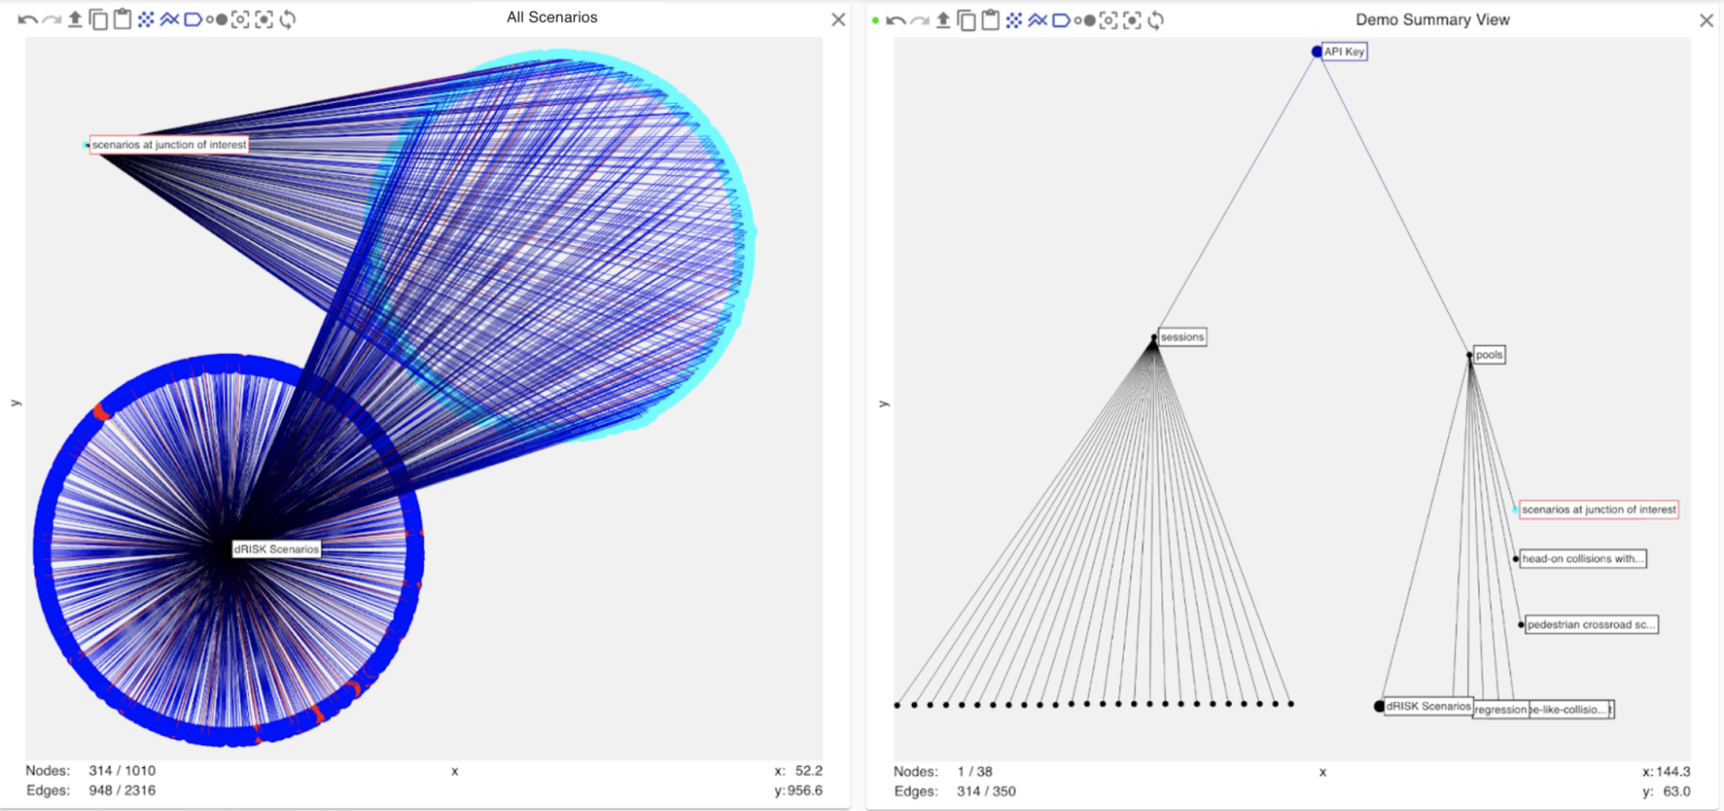Click paste clipboard icon in Demo Summary View
This screenshot has width=1724, height=811.
click(x=990, y=20)
